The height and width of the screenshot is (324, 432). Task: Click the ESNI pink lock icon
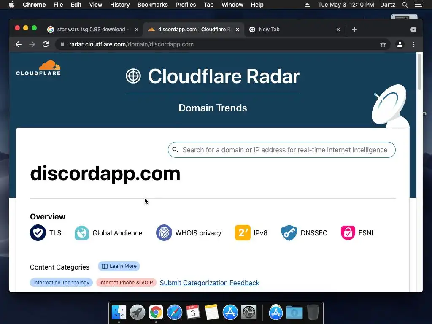tap(348, 233)
